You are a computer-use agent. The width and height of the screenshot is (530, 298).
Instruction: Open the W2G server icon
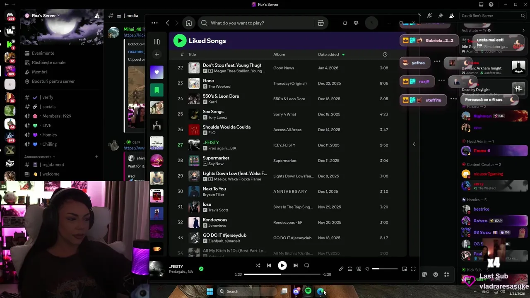[10, 163]
